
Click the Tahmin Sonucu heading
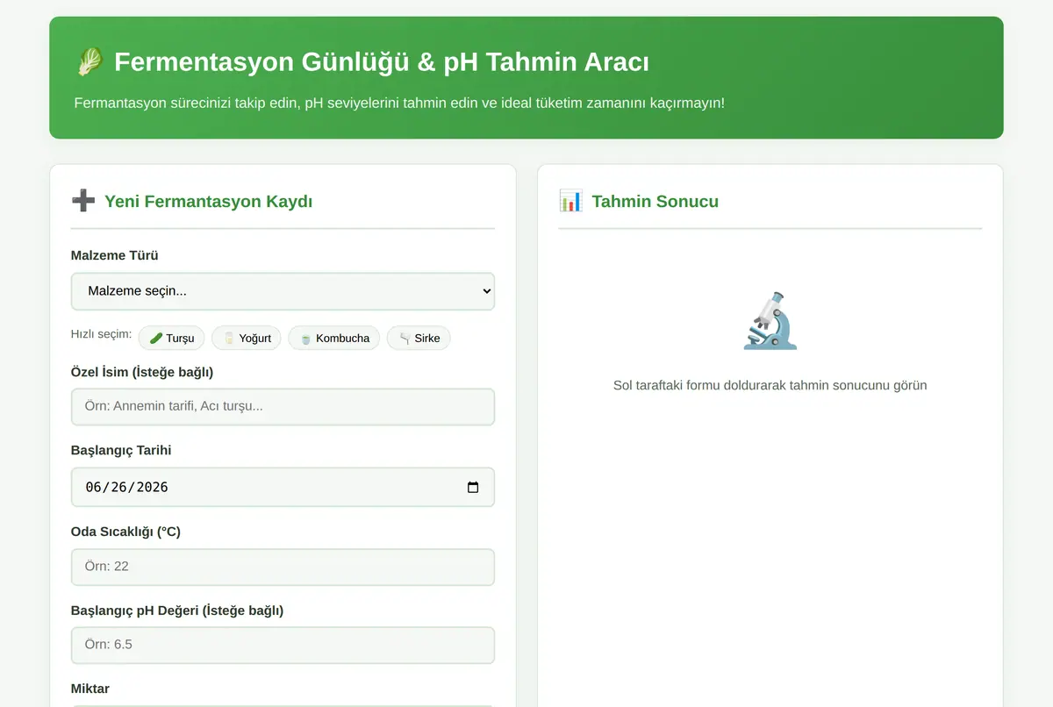(x=655, y=201)
